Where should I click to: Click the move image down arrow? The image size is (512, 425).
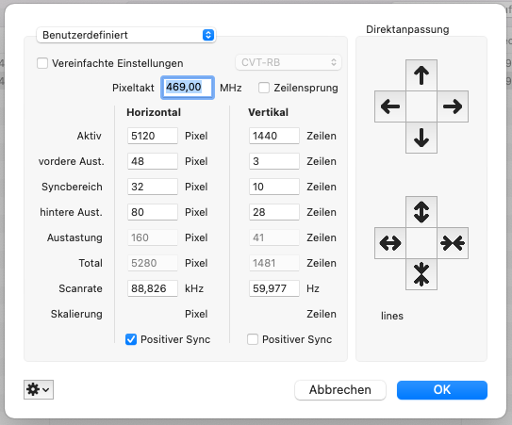tap(421, 138)
